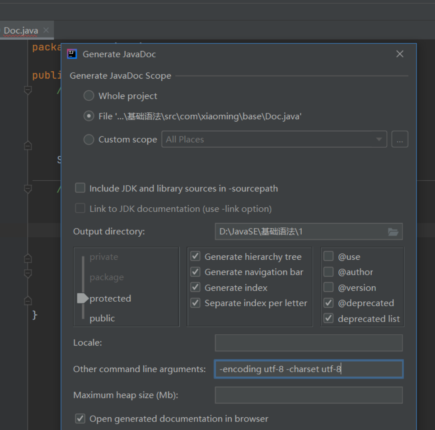435x430 pixels.
Task: Open the All Places scope dropdown
Action: click(x=274, y=139)
